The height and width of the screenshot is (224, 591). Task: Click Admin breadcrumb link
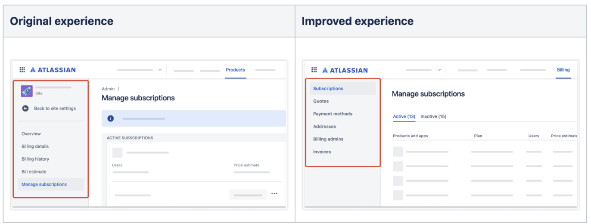(108, 89)
